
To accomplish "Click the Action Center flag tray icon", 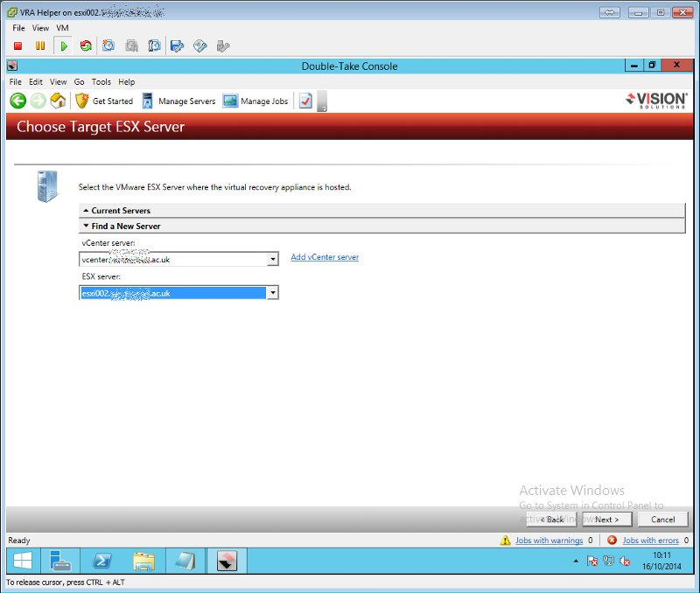I will 592,561.
